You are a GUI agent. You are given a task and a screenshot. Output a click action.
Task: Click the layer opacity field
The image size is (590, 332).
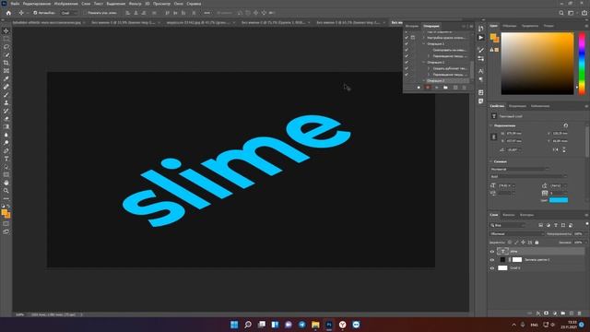pyautogui.click(x=578, y=233)
